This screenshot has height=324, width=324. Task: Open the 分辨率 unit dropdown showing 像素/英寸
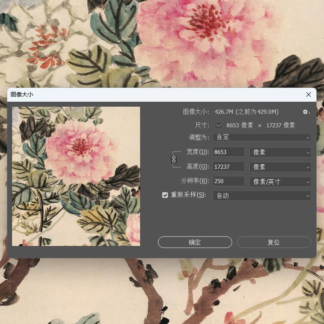280,182
